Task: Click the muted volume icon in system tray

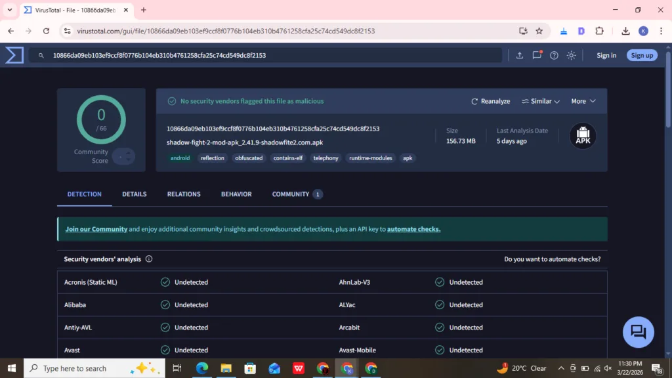Action: pyautogui.click(x=608, y=368)
